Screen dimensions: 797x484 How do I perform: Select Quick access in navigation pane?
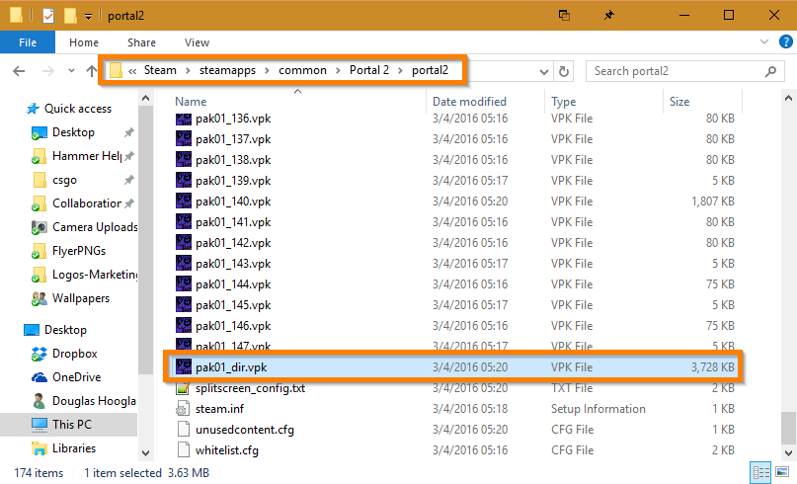(78, 109)
